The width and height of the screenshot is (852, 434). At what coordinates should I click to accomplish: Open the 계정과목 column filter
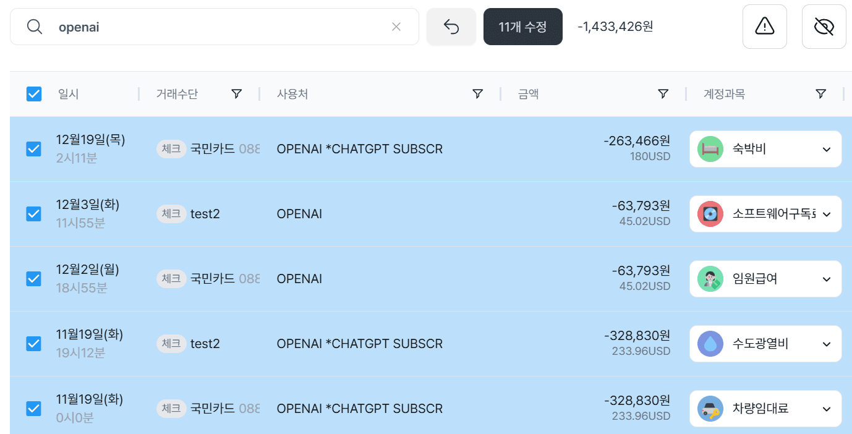click(x=820, y=94)
